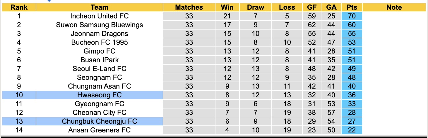
Task: Select the GA column header
Action: 331,7
